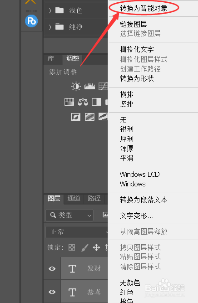The image size is (198, 303).
Task: Add a Color Balance adjustment
Action: coord(83,102)
